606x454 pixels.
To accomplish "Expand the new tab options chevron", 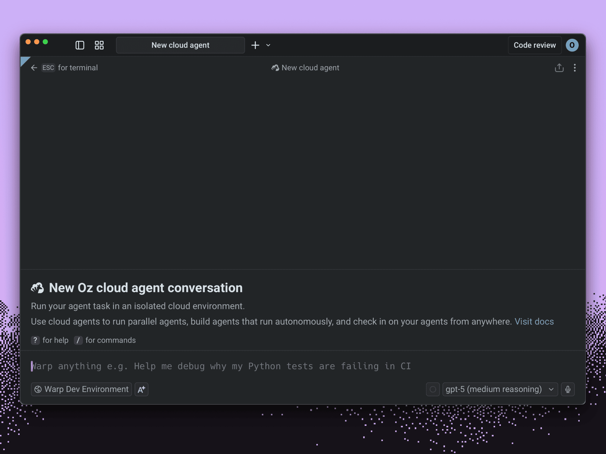I will [x=268, y=45].
